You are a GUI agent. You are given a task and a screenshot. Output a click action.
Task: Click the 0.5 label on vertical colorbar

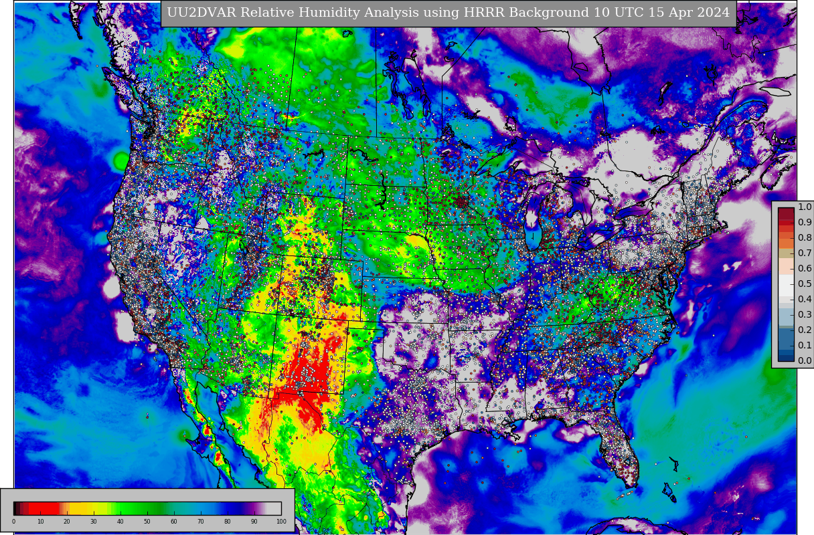coord(805,284)
